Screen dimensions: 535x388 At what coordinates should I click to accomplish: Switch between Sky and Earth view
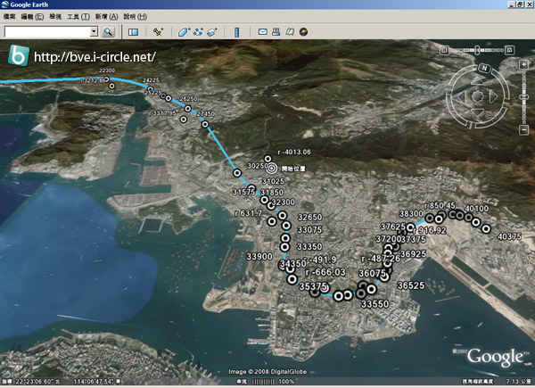(303, 32)
